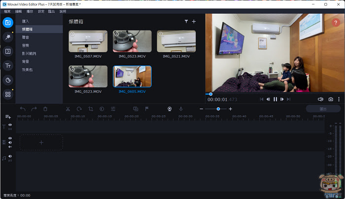Open preview more options three dots

(x=339, y=99)
